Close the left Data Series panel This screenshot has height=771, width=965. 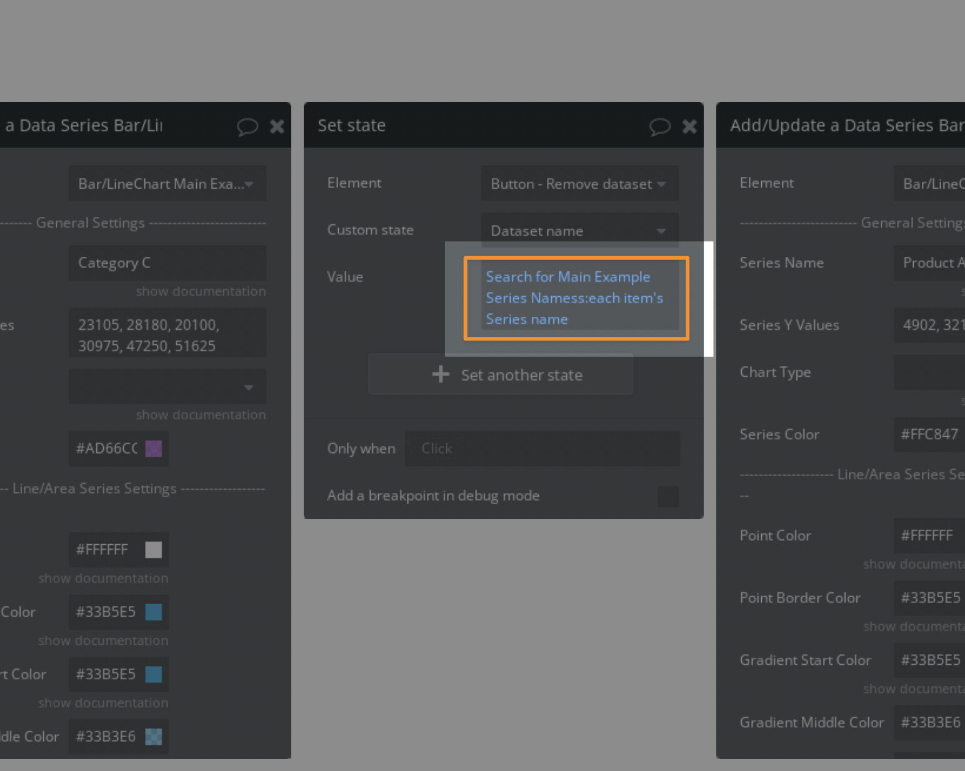click(277, 127)
